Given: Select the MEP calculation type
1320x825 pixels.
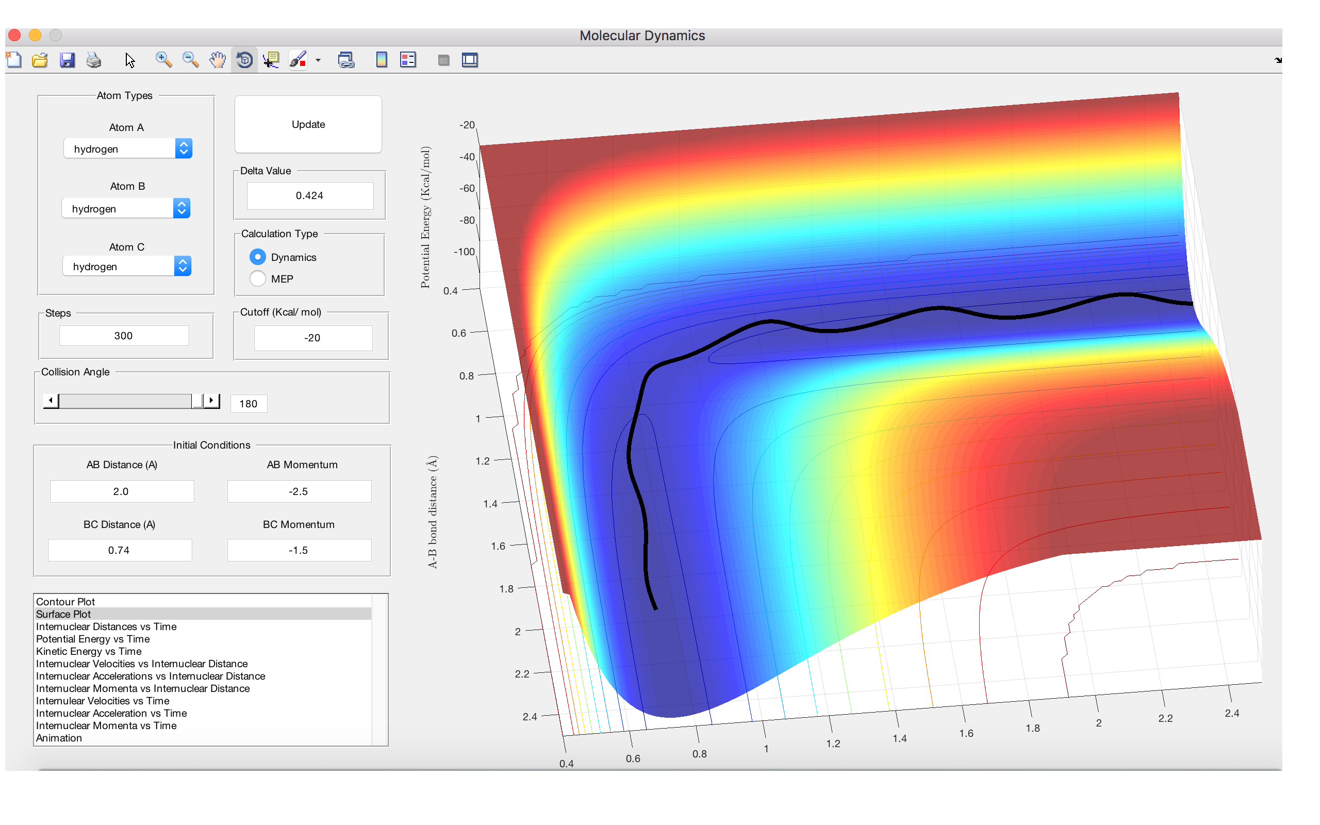Looking at the screenshot, I should click(257, 279).
